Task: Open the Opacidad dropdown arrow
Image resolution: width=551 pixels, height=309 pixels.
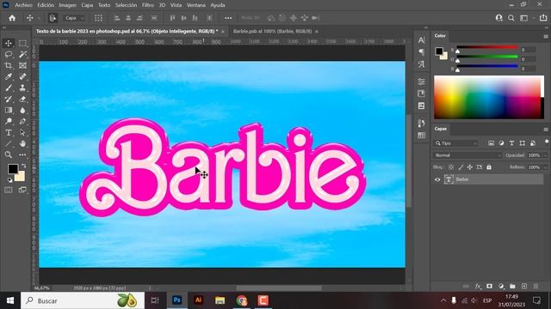Action: (x=546, y=155)
